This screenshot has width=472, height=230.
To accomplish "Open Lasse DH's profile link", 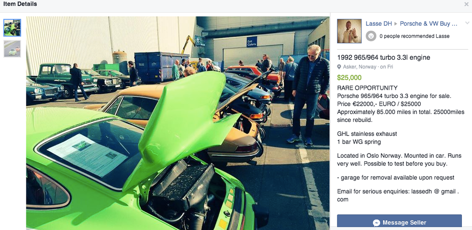I will [379, 23].
